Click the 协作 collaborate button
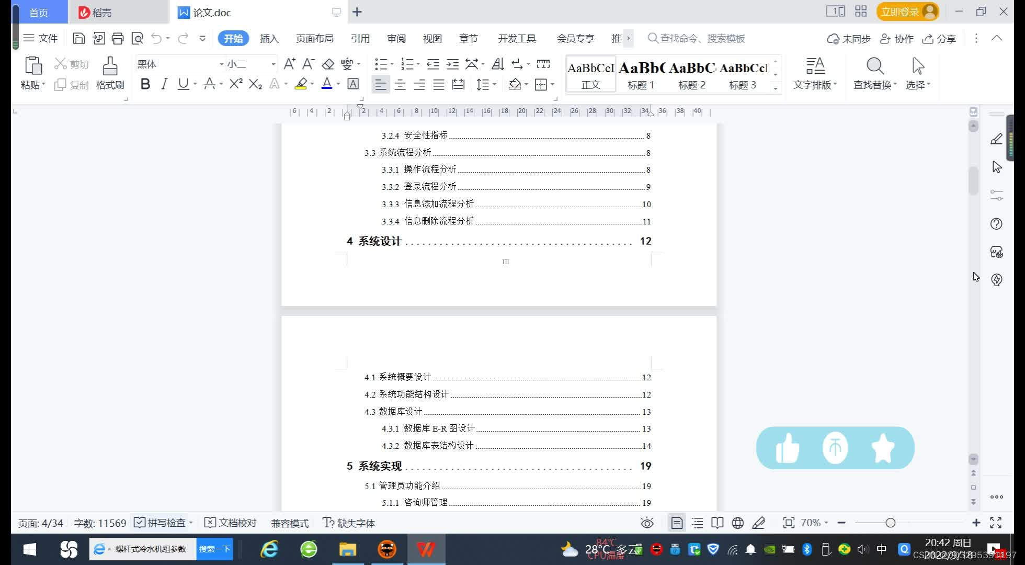The image size is (1025, 565). tap(897, 38)
